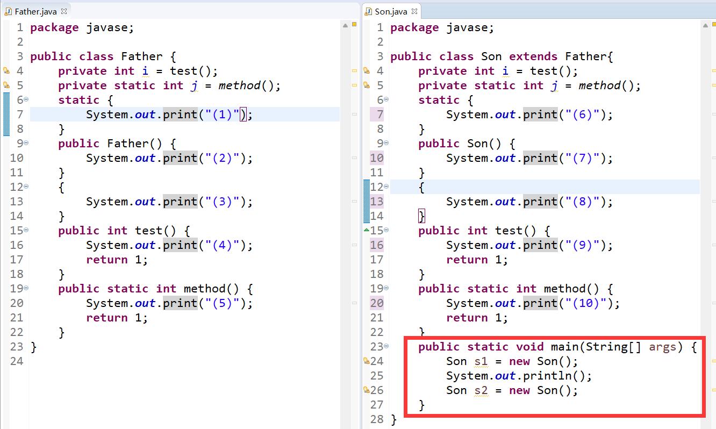The image size is (716, 429).
Task: Click the scroll-up arrow in the Father.java editor
Action: 346,25
